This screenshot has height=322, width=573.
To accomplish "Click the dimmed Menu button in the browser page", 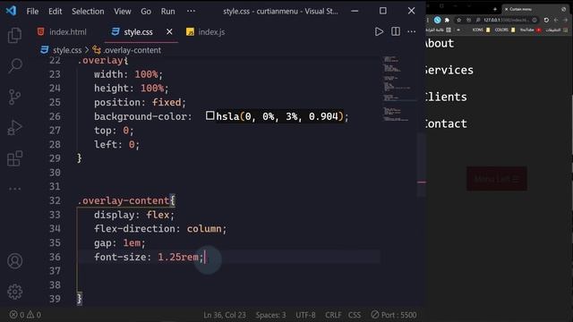I will [x=497, y=179].
